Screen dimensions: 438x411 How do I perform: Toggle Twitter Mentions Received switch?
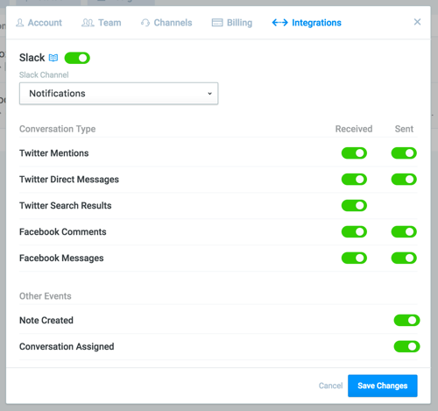[x=354, y=153]
